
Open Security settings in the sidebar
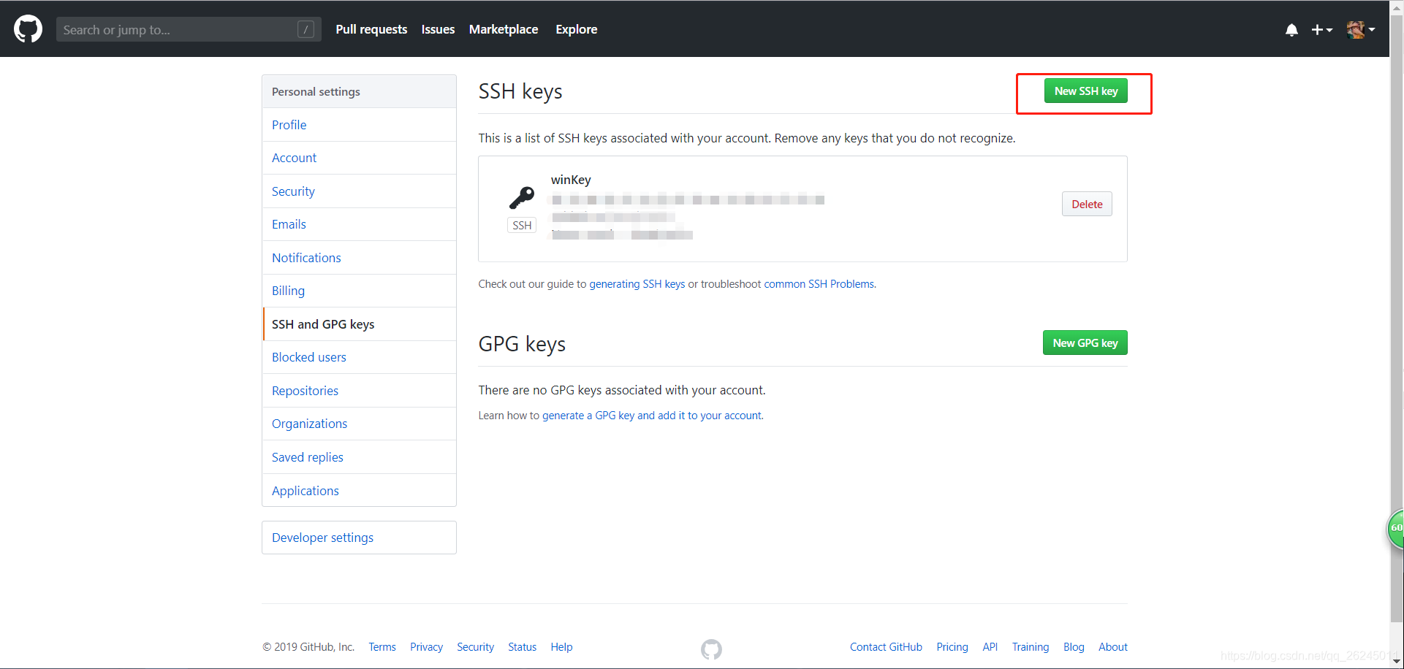point(359,191)
